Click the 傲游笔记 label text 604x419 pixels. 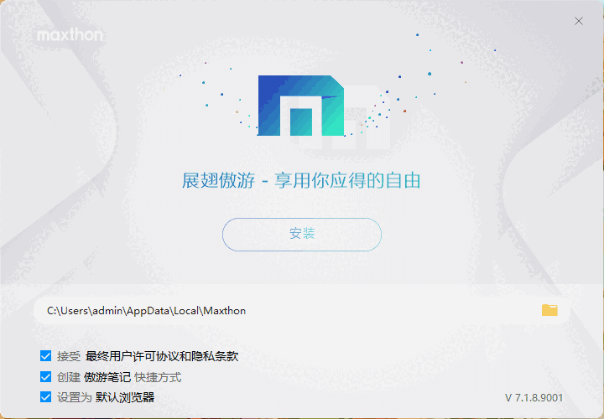(107, 377)
